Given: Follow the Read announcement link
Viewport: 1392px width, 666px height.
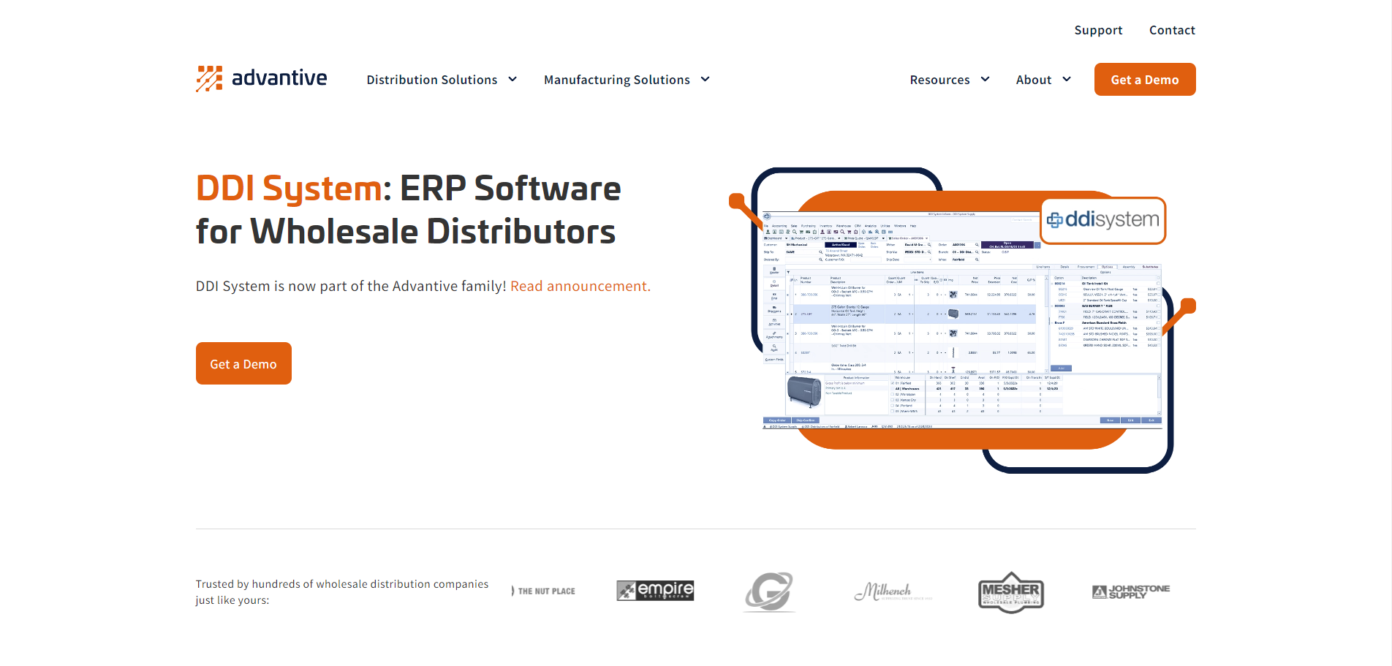Looking at the screenshot, I should point(580,286).
